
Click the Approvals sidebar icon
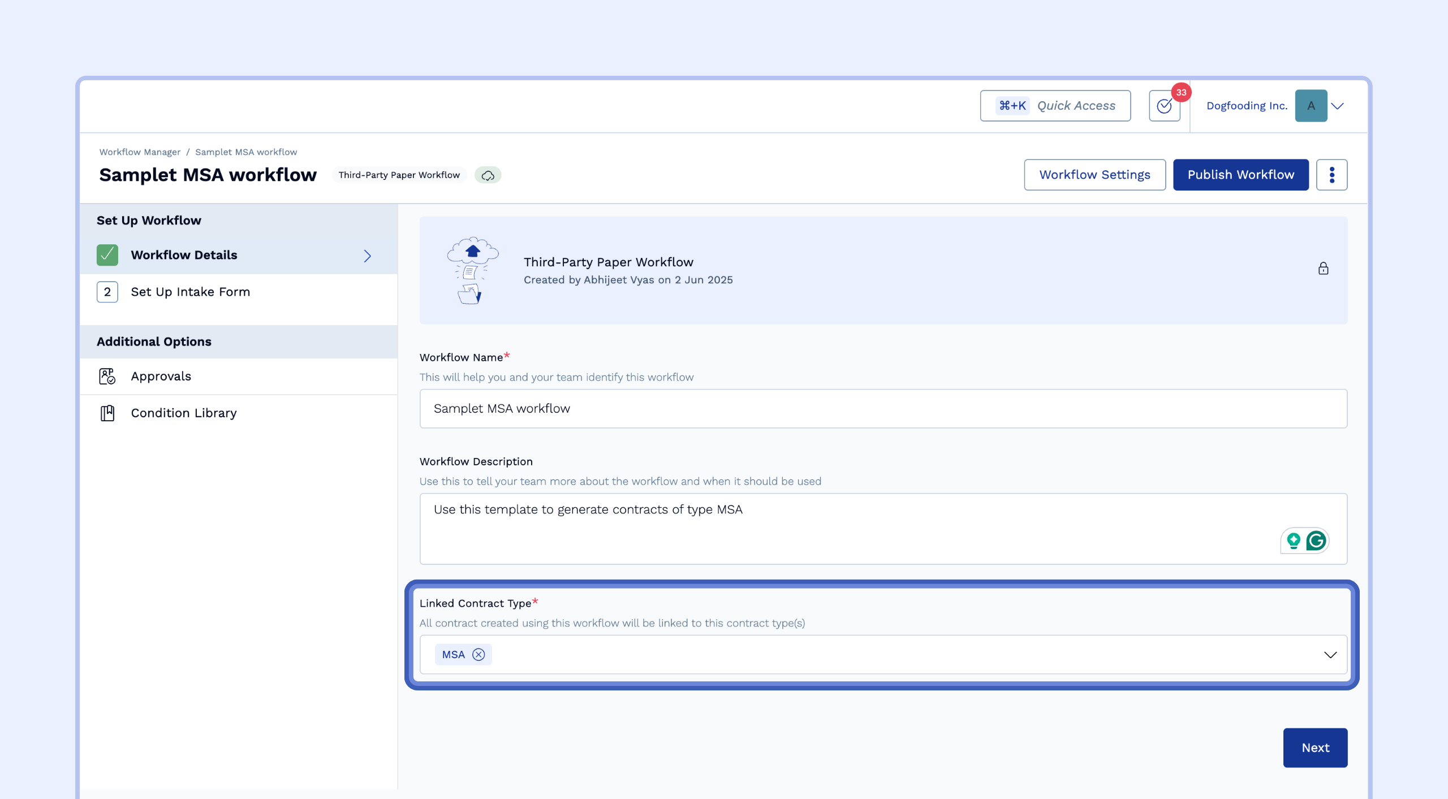coord(107,376)
